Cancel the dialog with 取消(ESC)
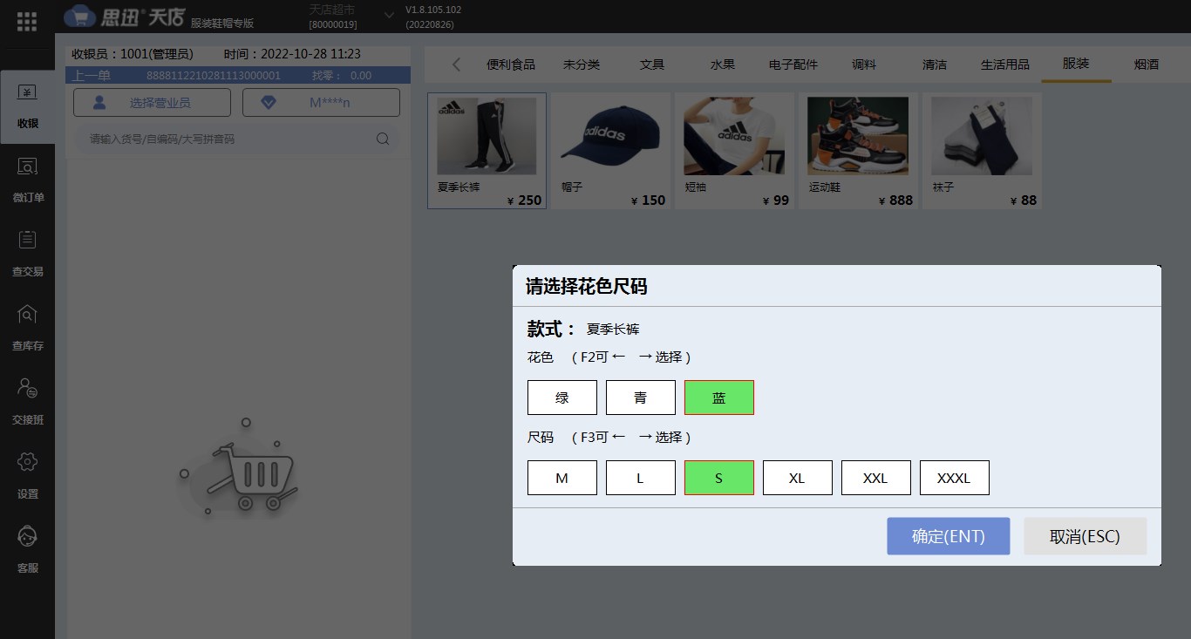This screenshot has height=639, width=1191. point(1085,535)
